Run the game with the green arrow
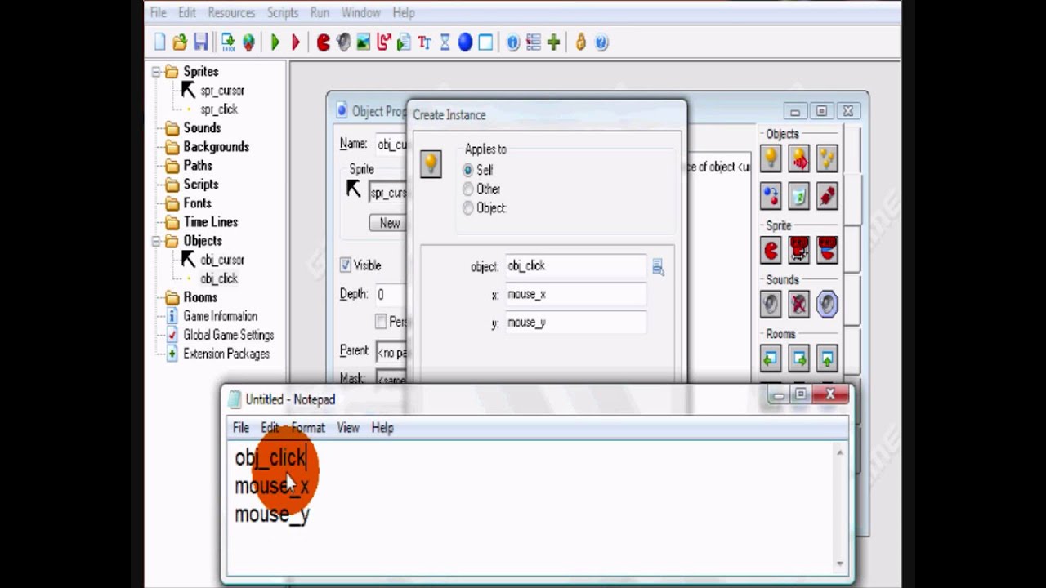The height and width of the screenshot is (588, 1046). point(275,42)
